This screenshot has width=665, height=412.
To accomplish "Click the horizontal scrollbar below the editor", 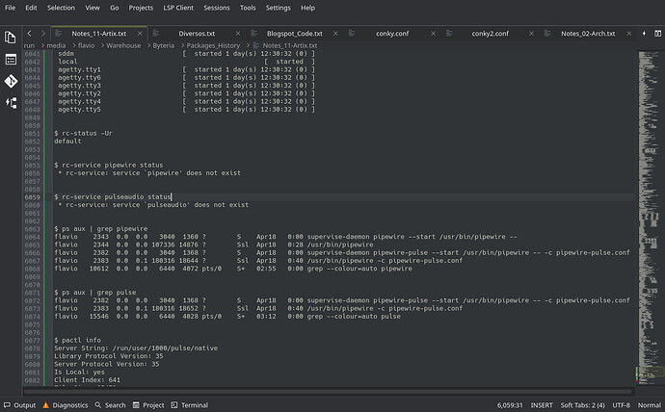I will coord(328,390).
